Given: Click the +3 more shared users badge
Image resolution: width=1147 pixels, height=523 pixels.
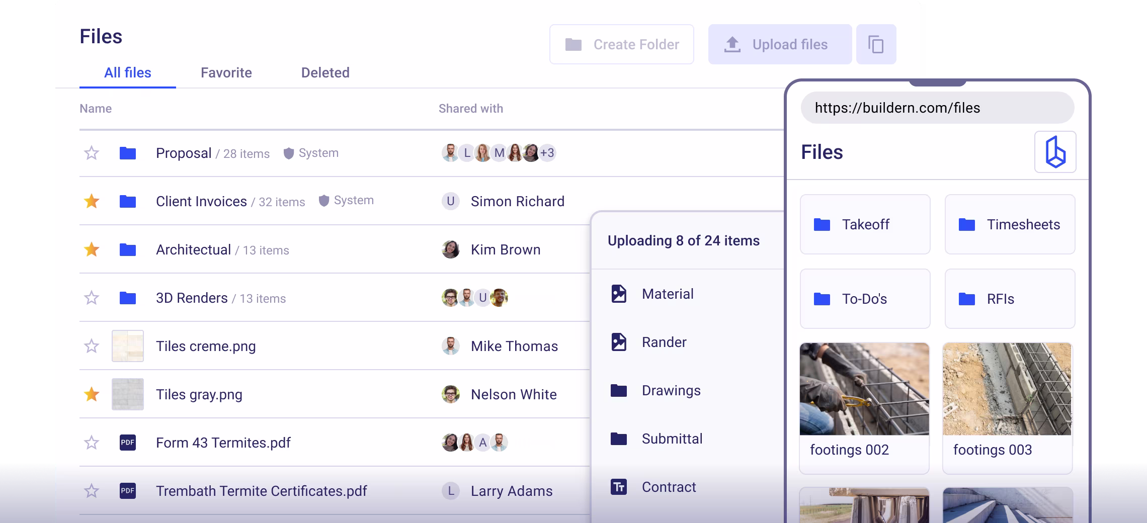Looking at the screenshot, I should pos(547,153).
